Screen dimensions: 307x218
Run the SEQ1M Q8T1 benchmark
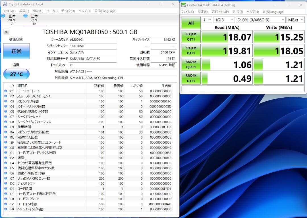coord(191,37)
